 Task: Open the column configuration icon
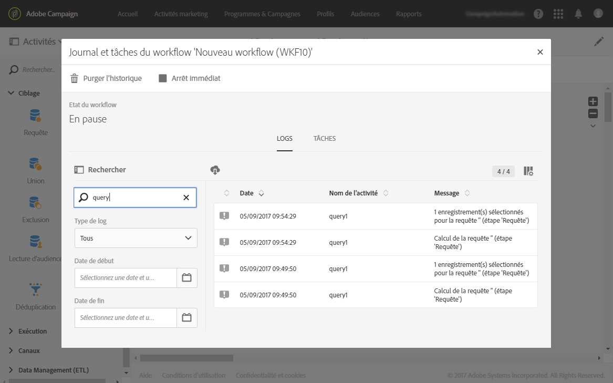coord(528,171)
